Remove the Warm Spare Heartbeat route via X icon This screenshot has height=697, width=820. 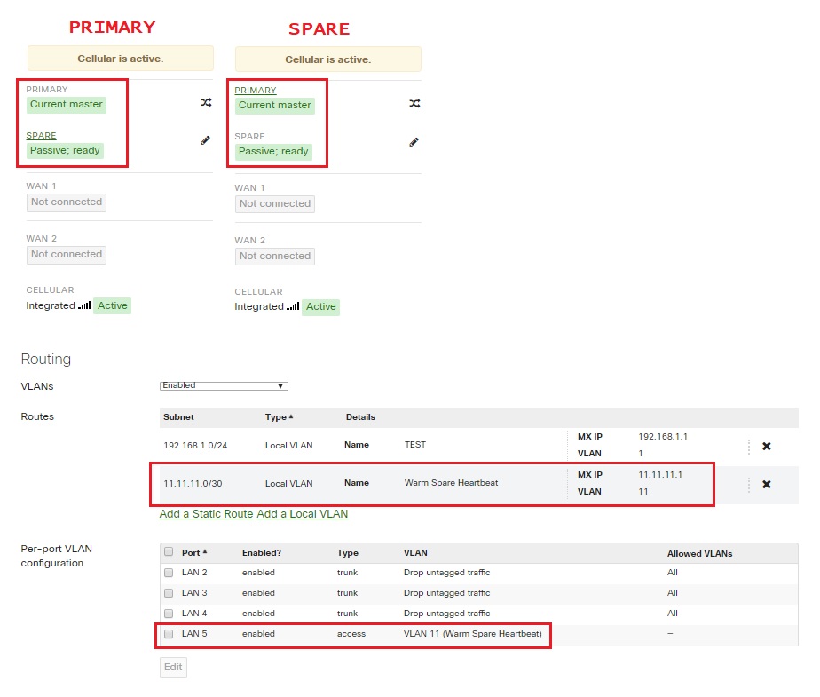pyautogui.click(x=766, y=485)
